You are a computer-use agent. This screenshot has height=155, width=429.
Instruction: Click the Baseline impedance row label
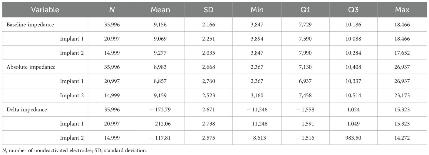[x=30, y=25]
